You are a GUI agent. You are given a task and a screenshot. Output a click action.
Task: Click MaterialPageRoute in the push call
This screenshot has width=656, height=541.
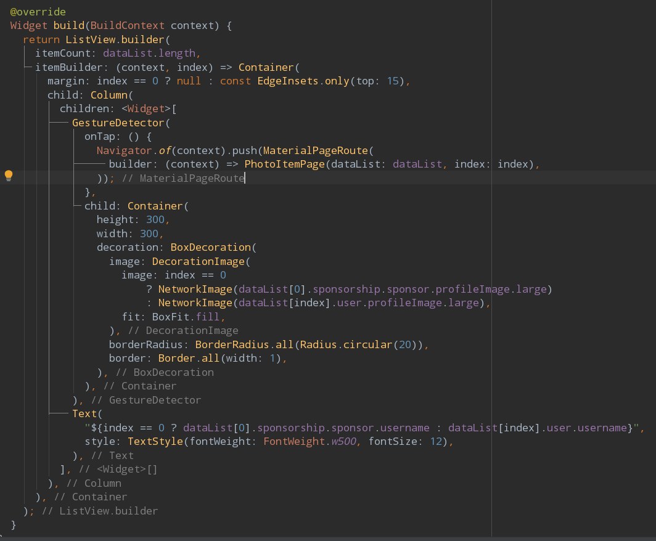pyautogui.click(x=316, y=150)
